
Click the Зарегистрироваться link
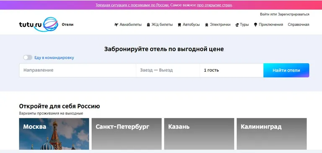(293, 14)
